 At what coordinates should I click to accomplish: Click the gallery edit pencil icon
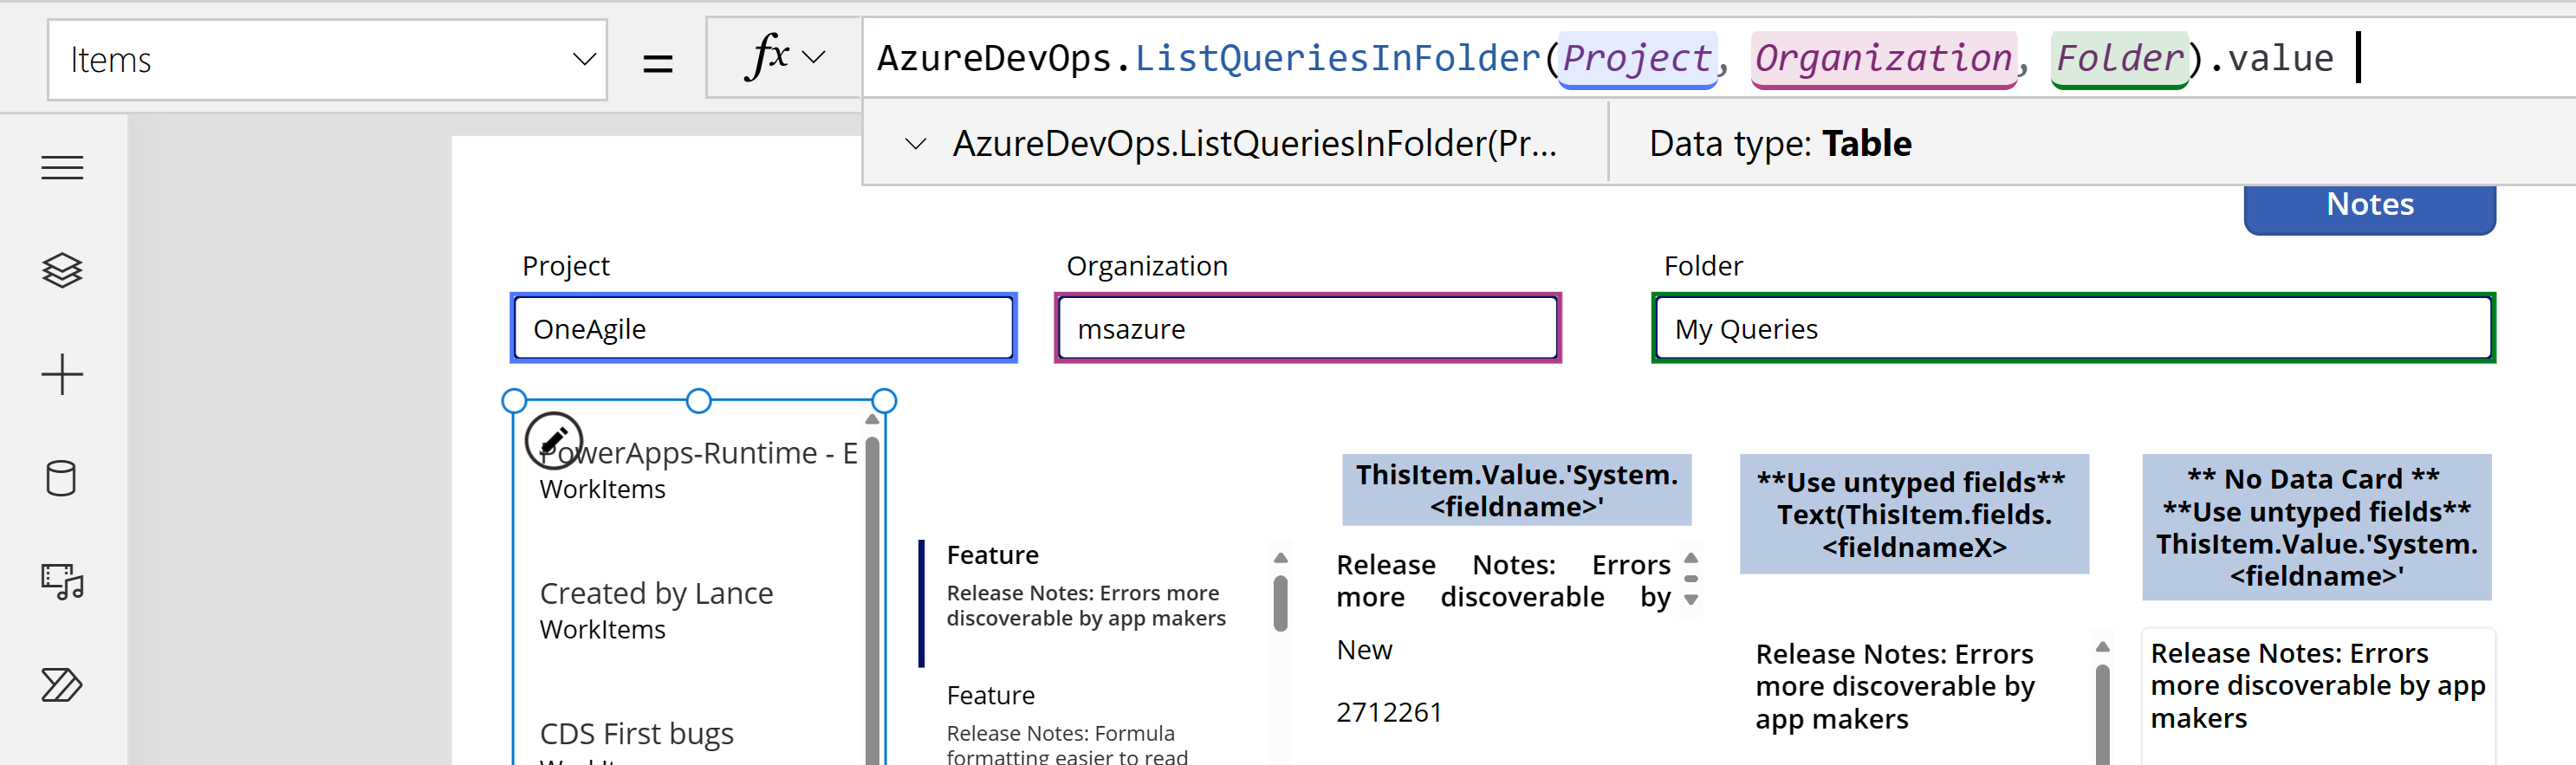point(553,440)
